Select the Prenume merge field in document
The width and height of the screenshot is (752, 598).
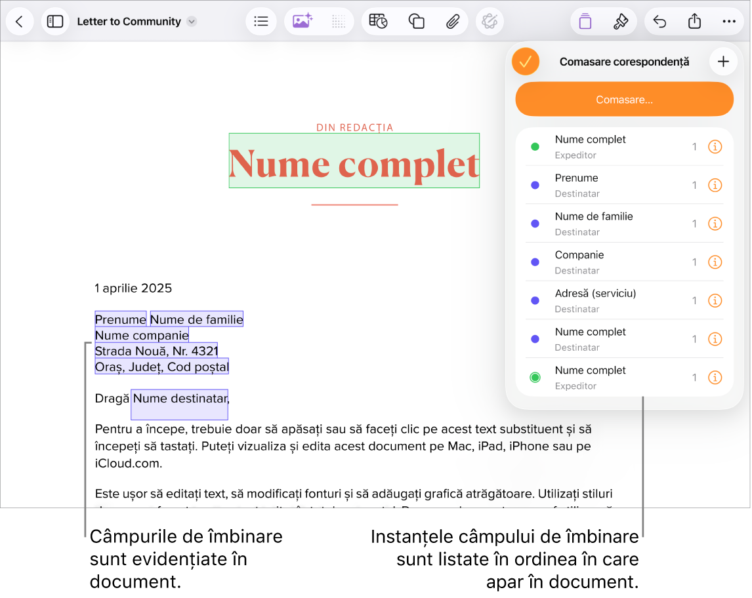tap(120, 319)
